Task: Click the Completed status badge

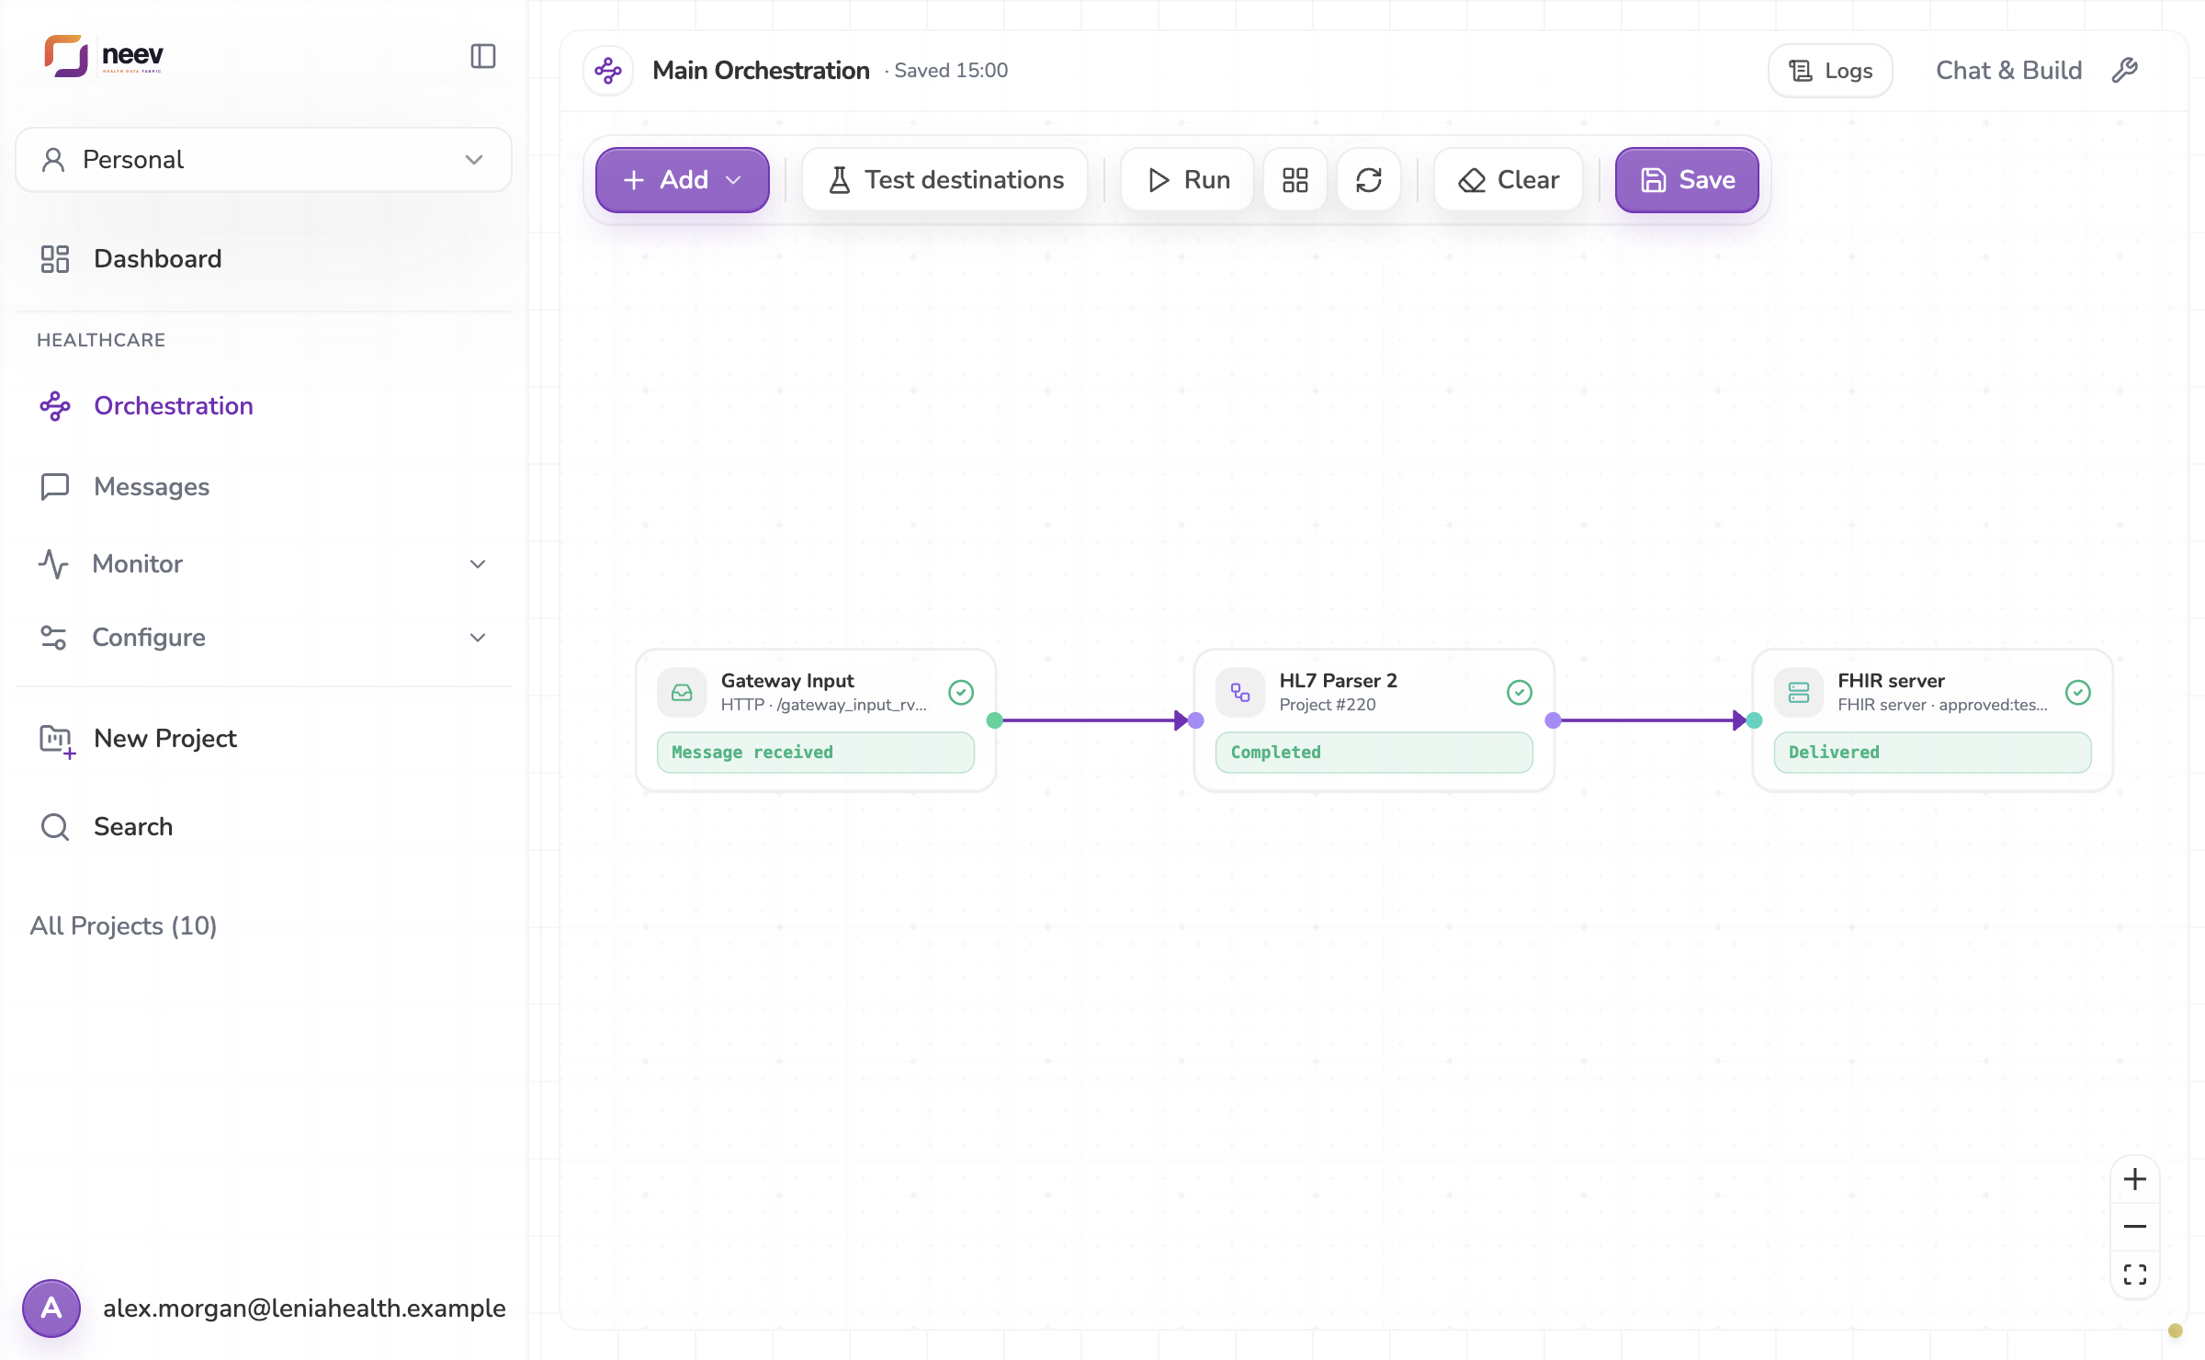Action: 1374,753
